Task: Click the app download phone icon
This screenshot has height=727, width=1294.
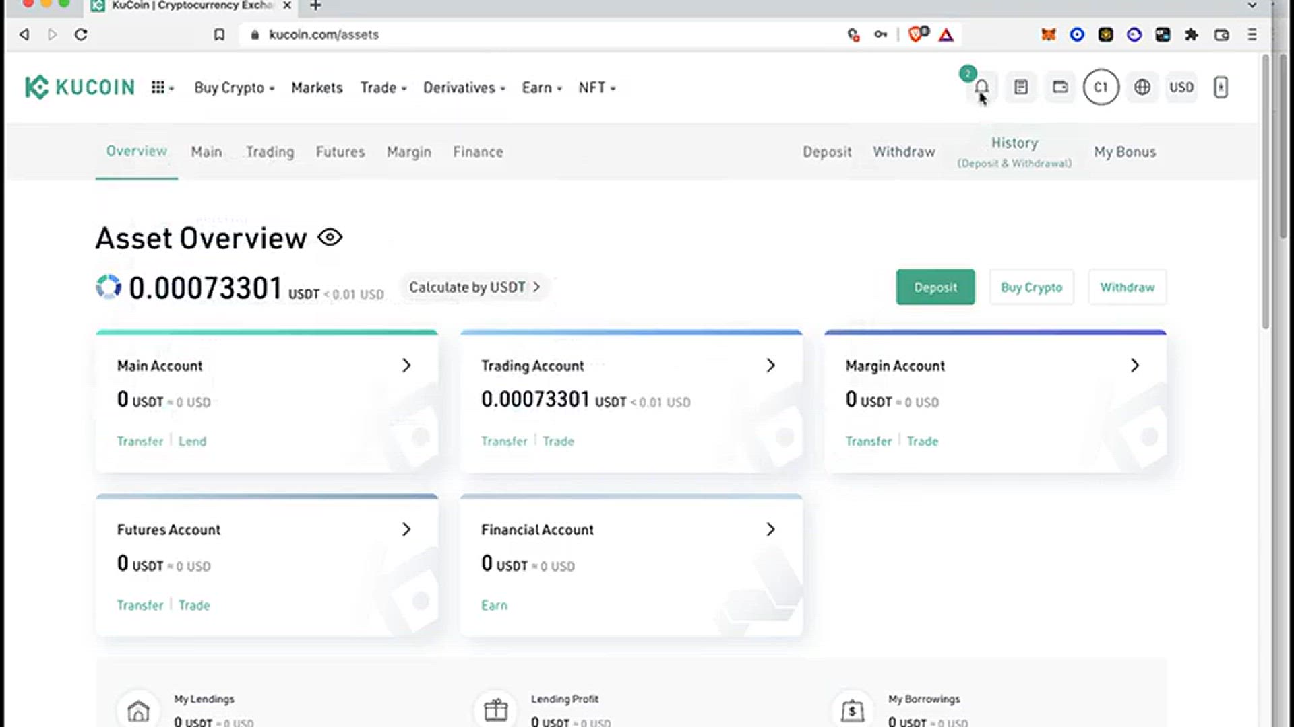Action: [1221, 88]
